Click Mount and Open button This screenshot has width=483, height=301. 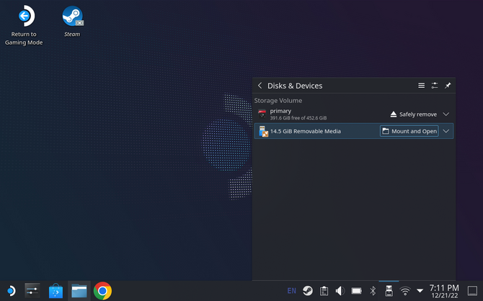click(x=409, y=131)
